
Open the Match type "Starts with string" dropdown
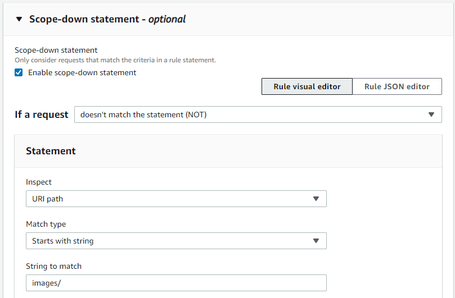(x=176, y=241)
